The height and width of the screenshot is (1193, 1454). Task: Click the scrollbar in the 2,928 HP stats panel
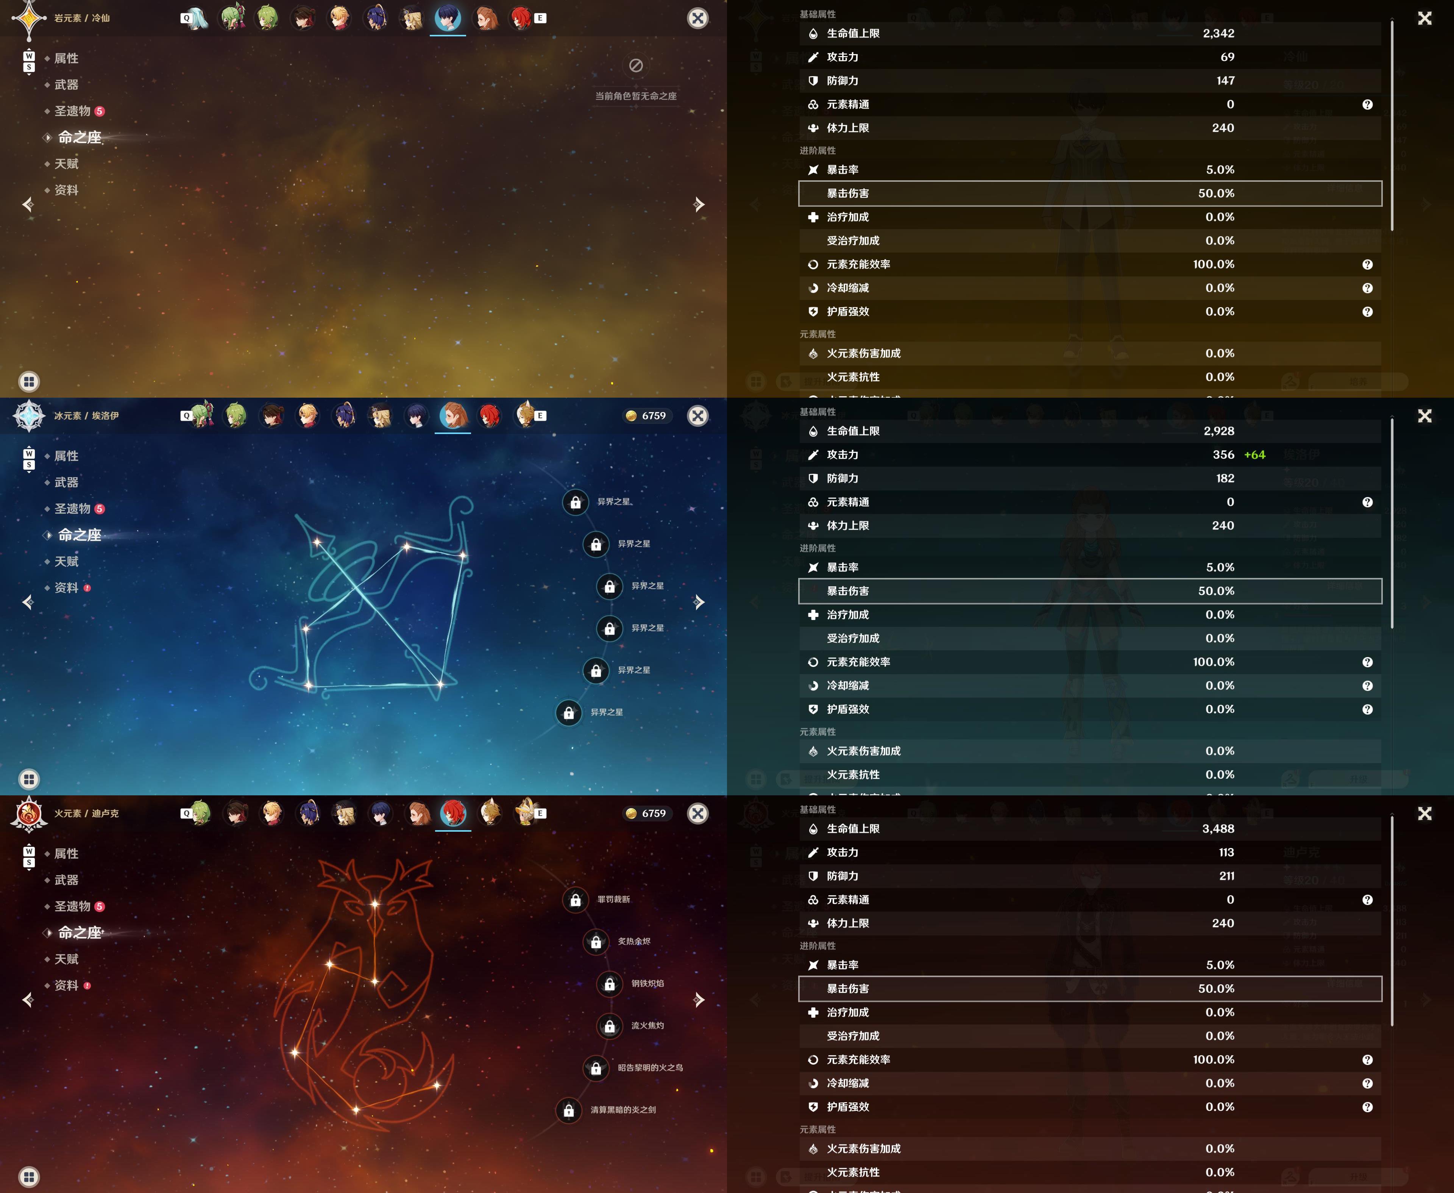(x=1392, y=524)
